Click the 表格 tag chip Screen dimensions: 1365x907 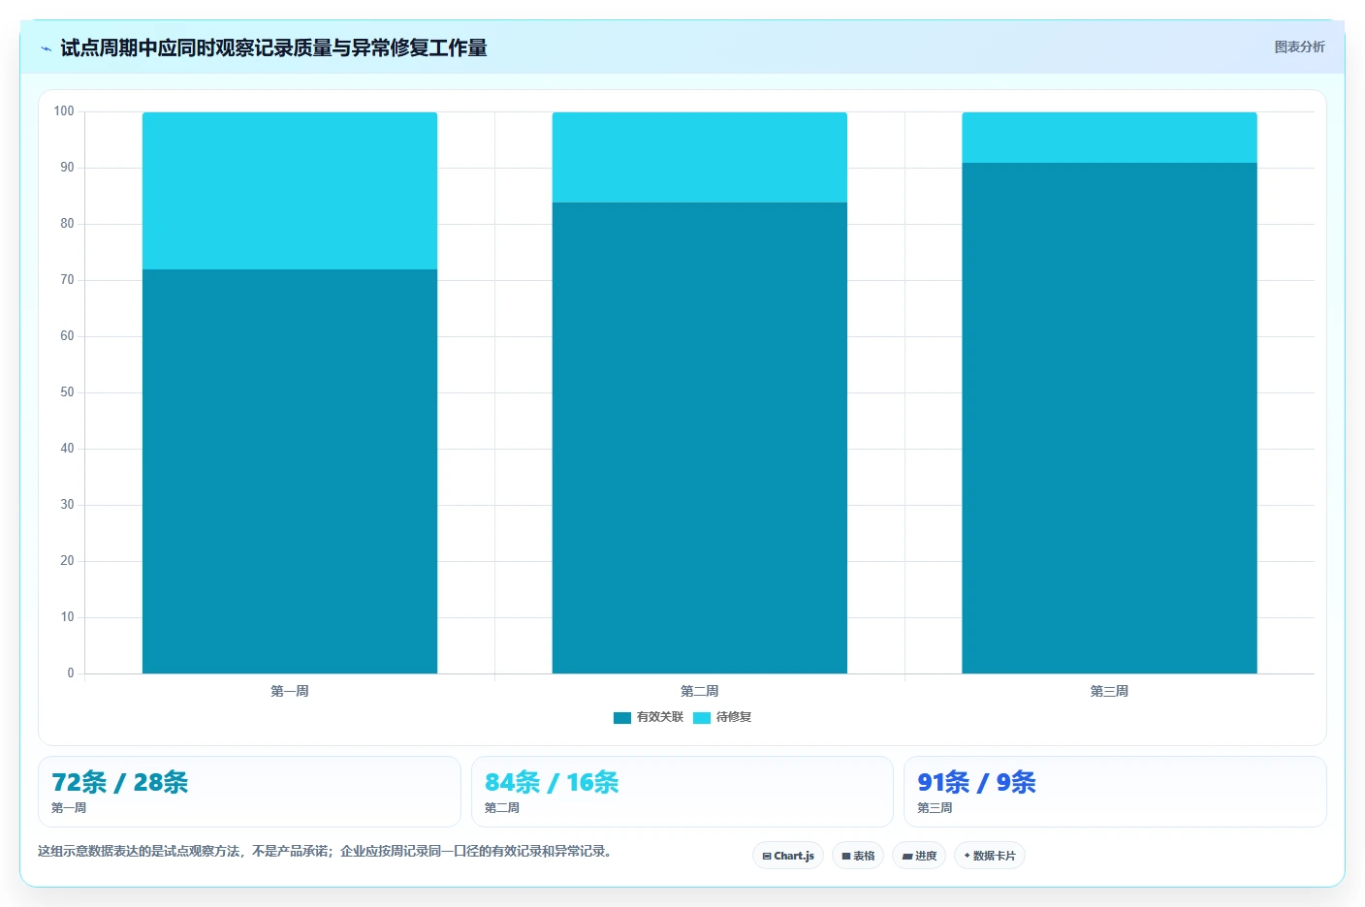pos(858,856)
